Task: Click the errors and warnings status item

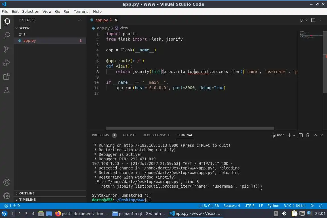Action: [12, 206]
